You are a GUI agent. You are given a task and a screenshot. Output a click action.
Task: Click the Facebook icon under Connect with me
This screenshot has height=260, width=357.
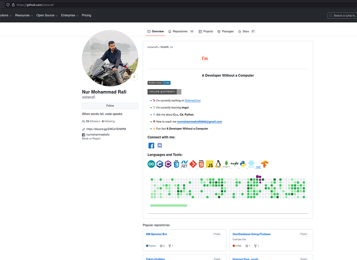pyautogui.click(x=151, y=146)
